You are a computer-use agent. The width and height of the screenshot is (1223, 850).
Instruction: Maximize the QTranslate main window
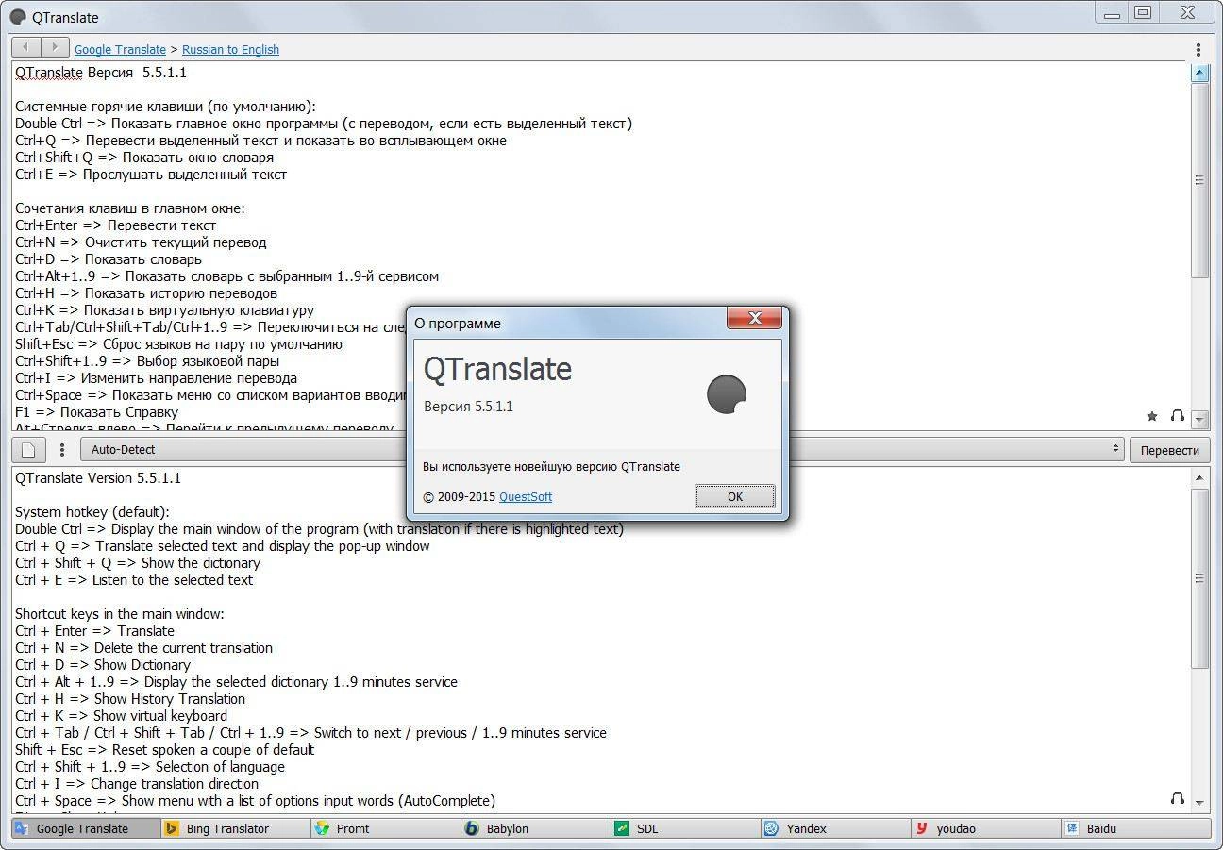pyautogui.click(x=1144, y=12)
